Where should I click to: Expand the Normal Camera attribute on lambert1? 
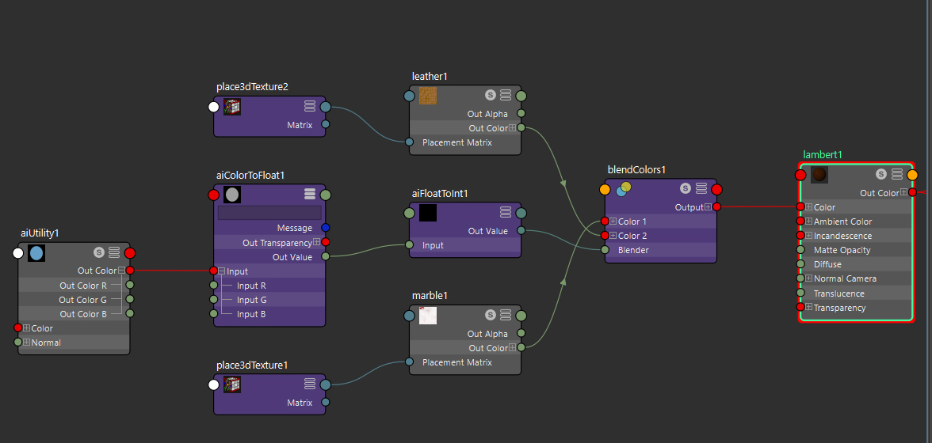(809, 278)
